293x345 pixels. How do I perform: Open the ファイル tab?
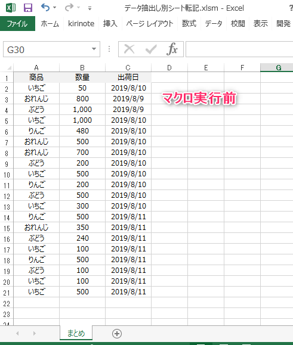coord(17,24)
